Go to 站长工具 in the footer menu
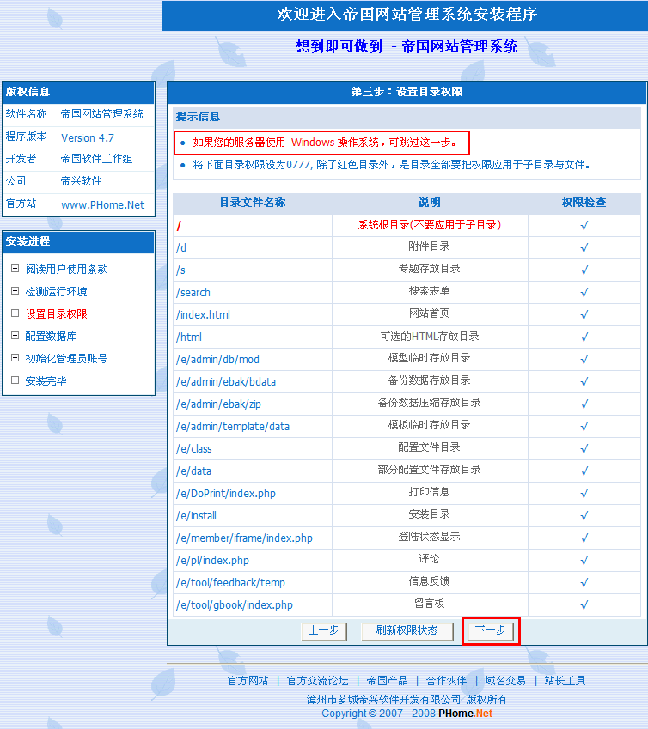 pos(565,681)
